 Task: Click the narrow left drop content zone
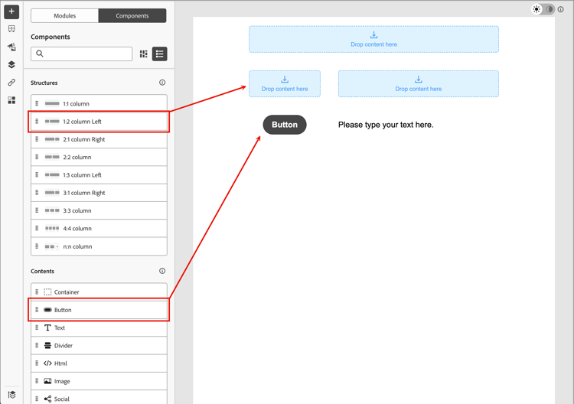(x=285, y=84)
